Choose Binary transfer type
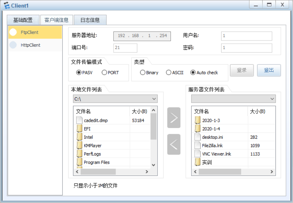The image size is (293, 203). click(x=143, y=72)
